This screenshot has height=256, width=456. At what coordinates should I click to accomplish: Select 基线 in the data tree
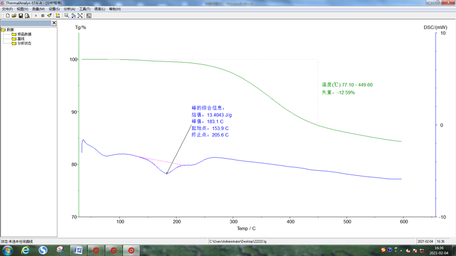[x=21, y=39]
